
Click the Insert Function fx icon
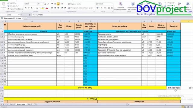(x=30, y=15)
